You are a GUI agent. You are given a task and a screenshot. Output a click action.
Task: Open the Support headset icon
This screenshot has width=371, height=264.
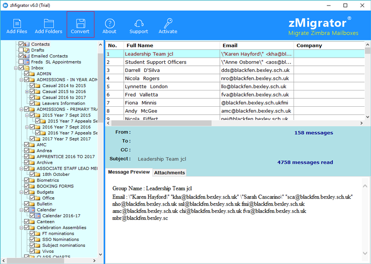click(139, 24)
